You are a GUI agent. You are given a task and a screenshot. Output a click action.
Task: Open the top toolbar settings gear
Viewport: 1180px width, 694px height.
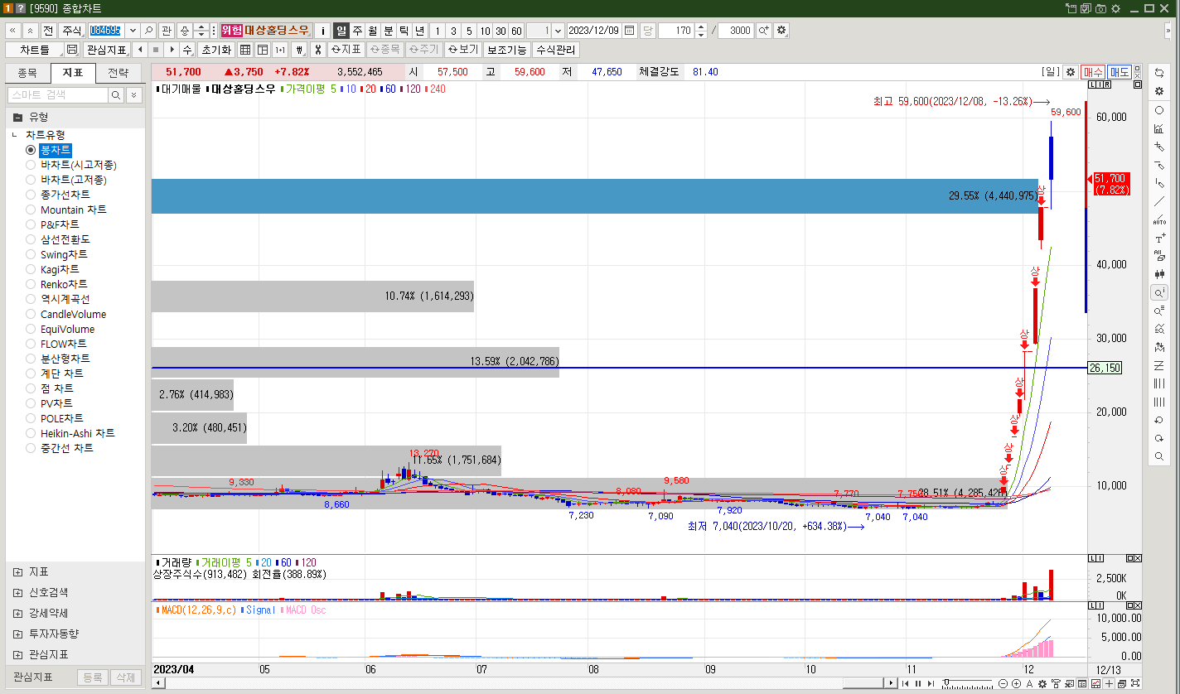tap(781, 31)
